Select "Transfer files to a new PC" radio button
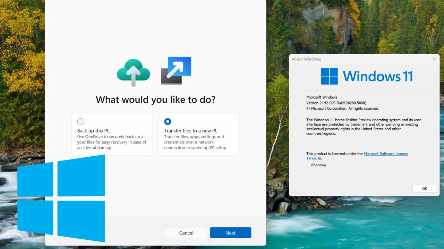Viewport: 444px width, 249px height. coord(168,121)
